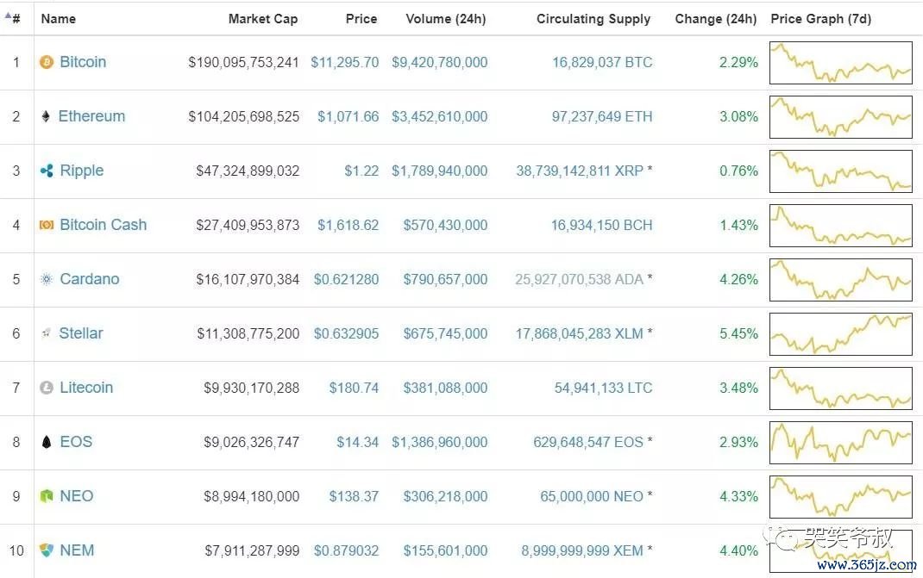Click NEM's price $0.879032 link

pos(346,550)
